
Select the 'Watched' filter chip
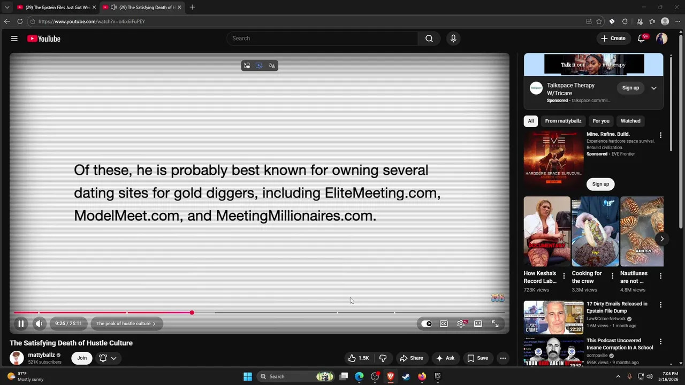point(630,121)
